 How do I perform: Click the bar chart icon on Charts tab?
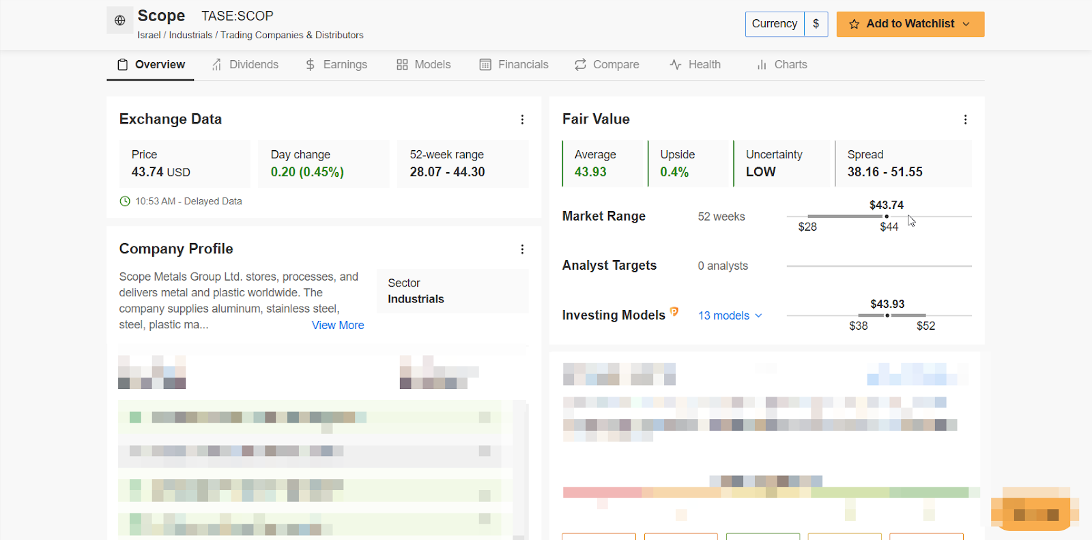[x=762, y=65]
